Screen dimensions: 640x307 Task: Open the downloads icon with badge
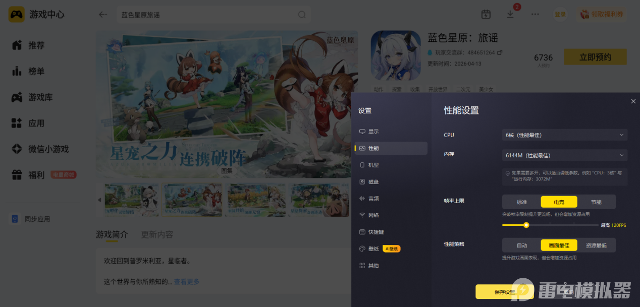[x=511, y=14]
